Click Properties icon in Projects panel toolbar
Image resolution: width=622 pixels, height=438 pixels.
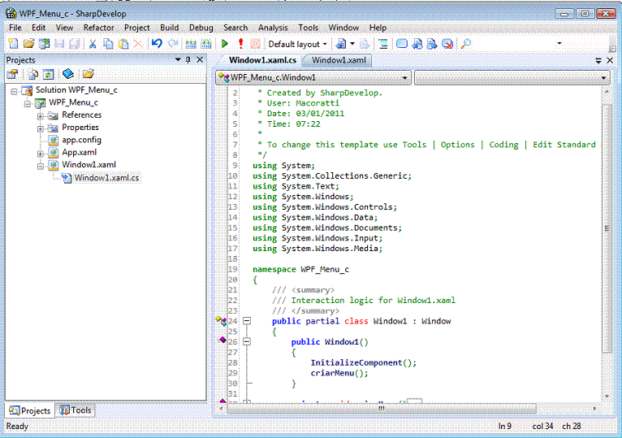click(13, 74)
